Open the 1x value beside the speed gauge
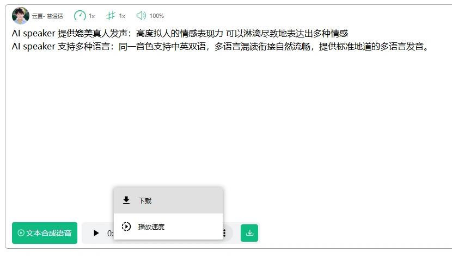Viewport: 452px width, 258px height. point(92,16)
